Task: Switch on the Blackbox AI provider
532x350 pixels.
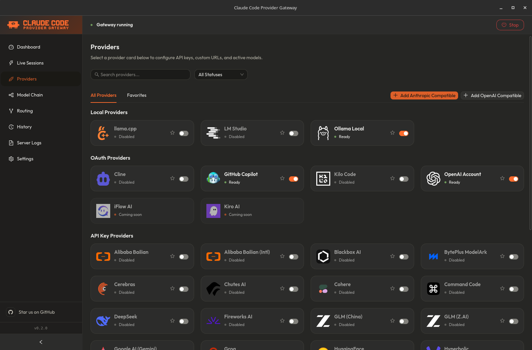Action: point(404,257)
